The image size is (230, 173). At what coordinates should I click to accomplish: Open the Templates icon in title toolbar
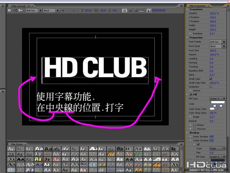click(x=21, y=10)
